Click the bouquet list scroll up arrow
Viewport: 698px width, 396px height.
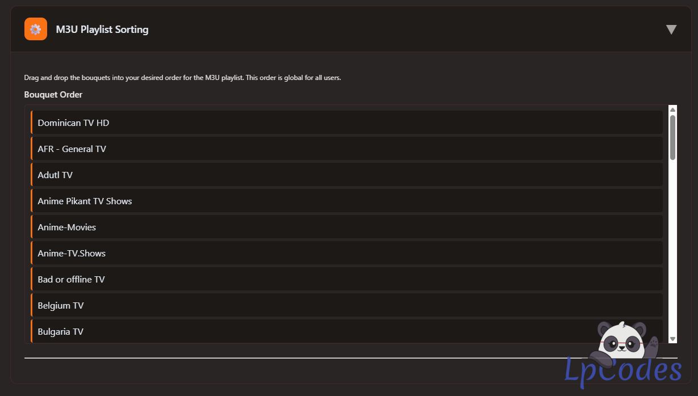coord(672,109)
